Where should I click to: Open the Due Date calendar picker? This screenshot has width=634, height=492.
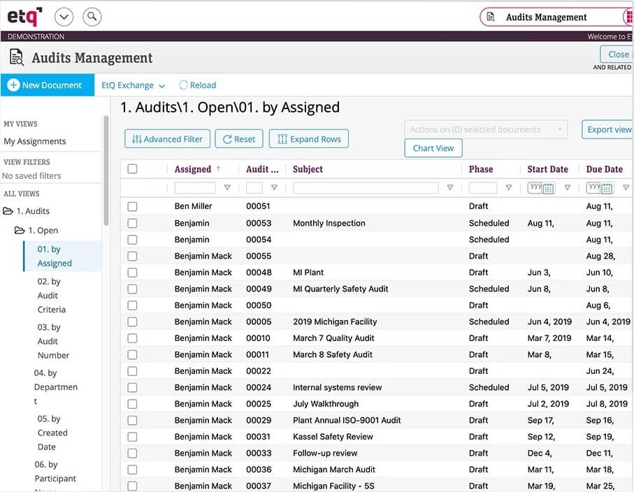tap(607, 189)
